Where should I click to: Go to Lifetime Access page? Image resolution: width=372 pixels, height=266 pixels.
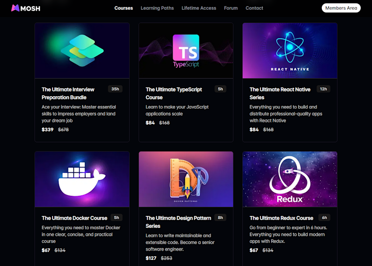coord(199,8)
